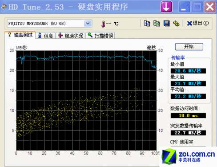Open the options gear icon in toolbar
The width and height of the screenshot is (217, 167).
[x=176, y=24]
